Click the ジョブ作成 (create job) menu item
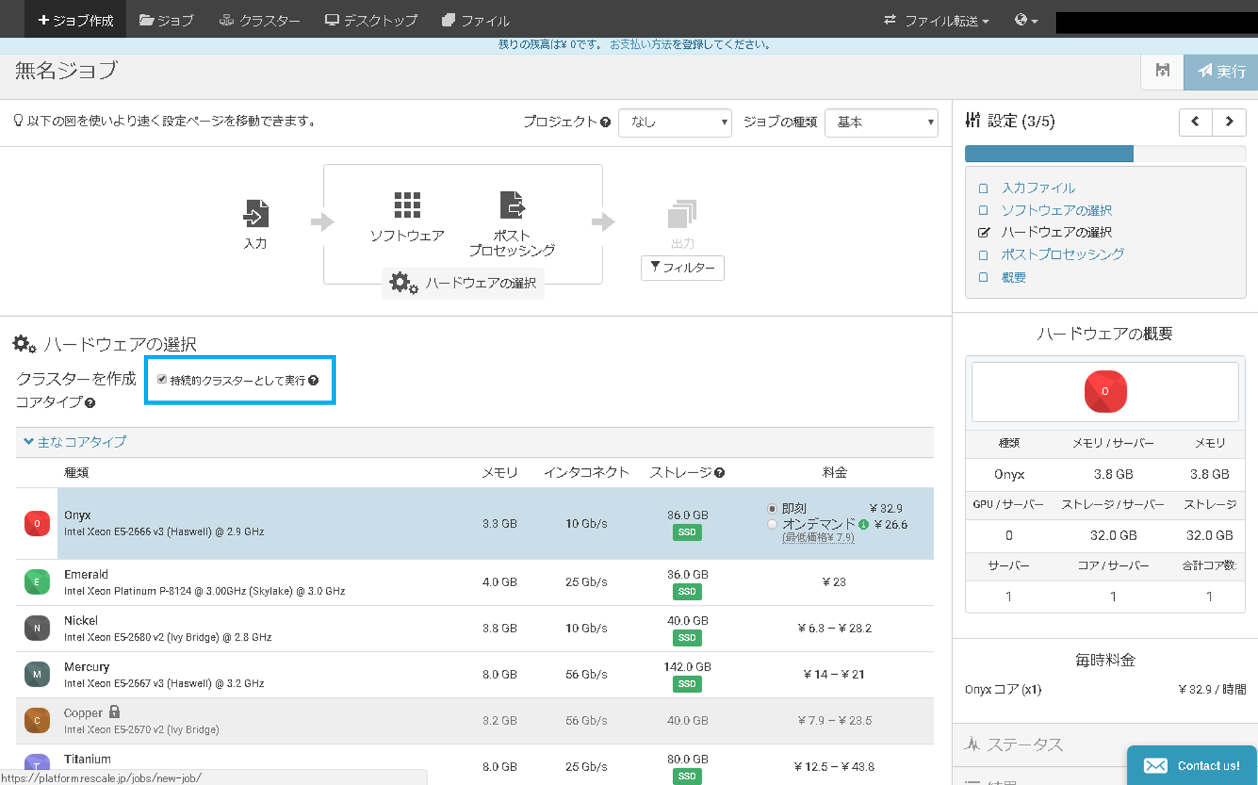This screenshot has width=1258, height=785. pos(75,20)
